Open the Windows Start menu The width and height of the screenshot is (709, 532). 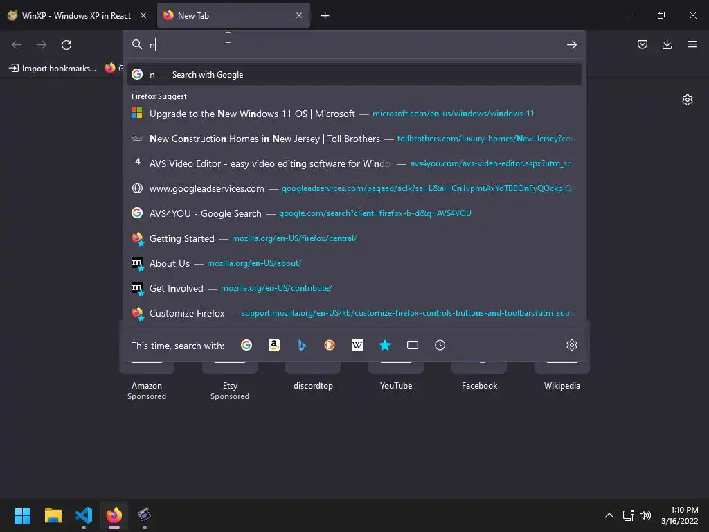[x=23, y=515]
